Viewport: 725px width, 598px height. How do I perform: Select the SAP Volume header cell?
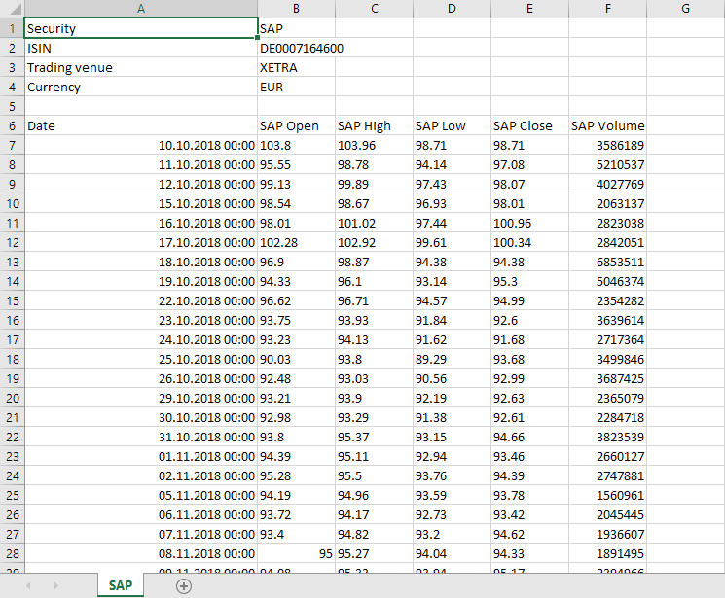pos(607,125)
